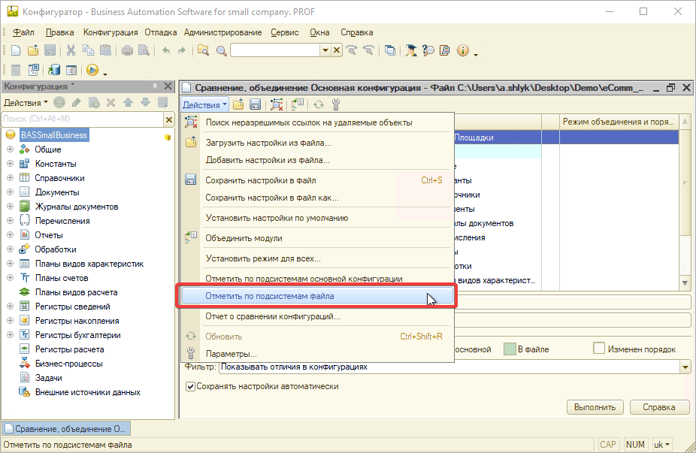
Task: Open the Администрирование menu
Action: pos(222,32)
